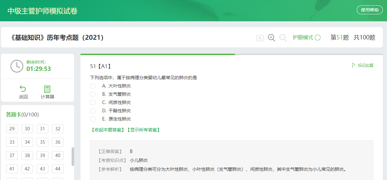Click the answer card scrollbar
The height and width of the screenshot is (180, 387).
click(73, 156)
